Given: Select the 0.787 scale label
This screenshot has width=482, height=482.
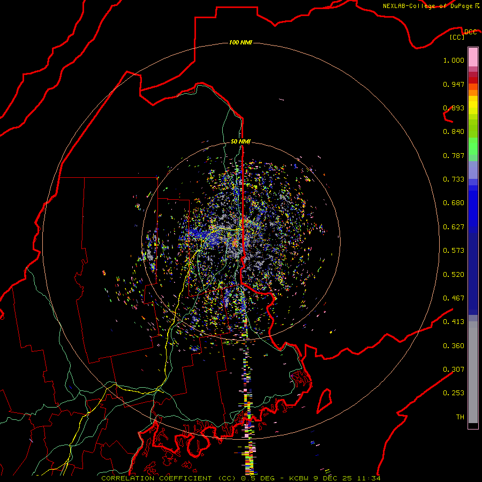Looking at the screenshot, I should tap(454, 155).
